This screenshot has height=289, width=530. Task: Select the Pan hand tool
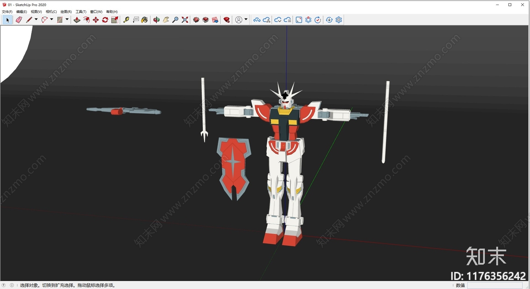click(x=166, y=20)
